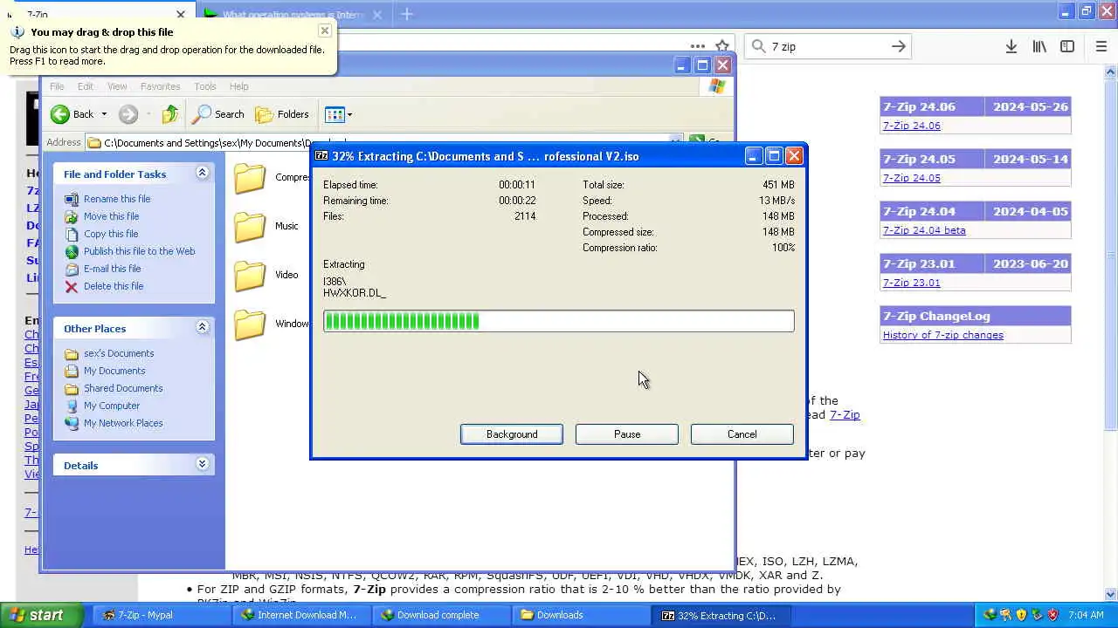This screenshot has height=628, width=1118.
Task: Toggle the browser sidebar icon
Action: pyautogui.click(x=1067, y=47)
